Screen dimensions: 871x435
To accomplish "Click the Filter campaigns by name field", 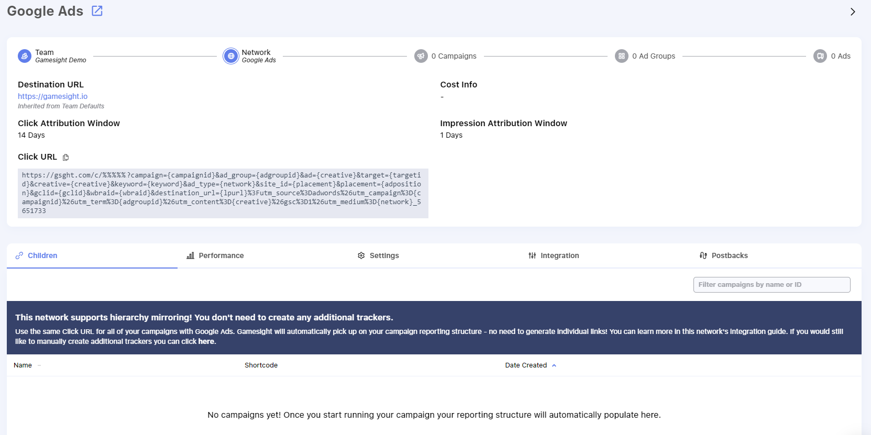I will click(771, 285).
